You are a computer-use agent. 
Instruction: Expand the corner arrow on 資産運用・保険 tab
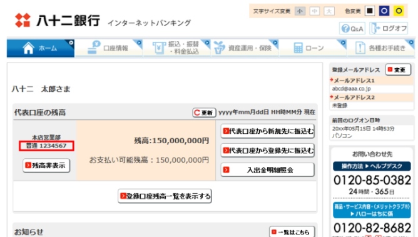[275, 43]
